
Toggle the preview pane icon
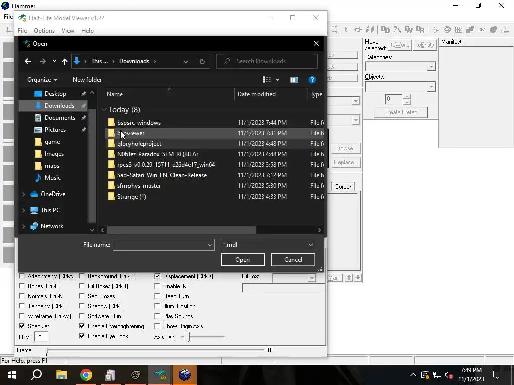pos(294,80)
